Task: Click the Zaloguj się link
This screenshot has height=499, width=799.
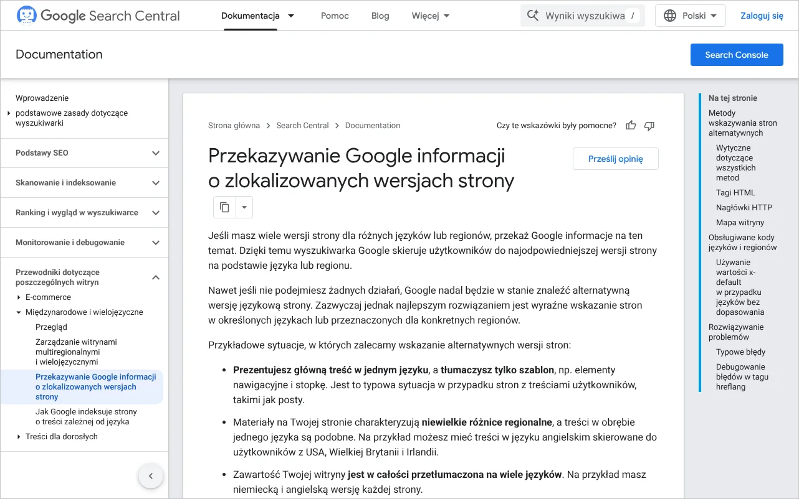Action: (762, 16)
